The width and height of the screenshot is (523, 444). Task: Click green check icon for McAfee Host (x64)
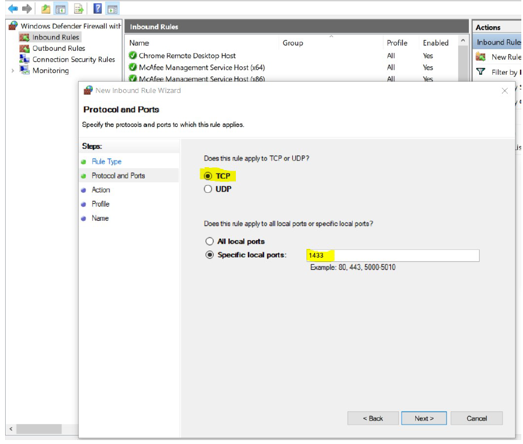tap(133, 67)
